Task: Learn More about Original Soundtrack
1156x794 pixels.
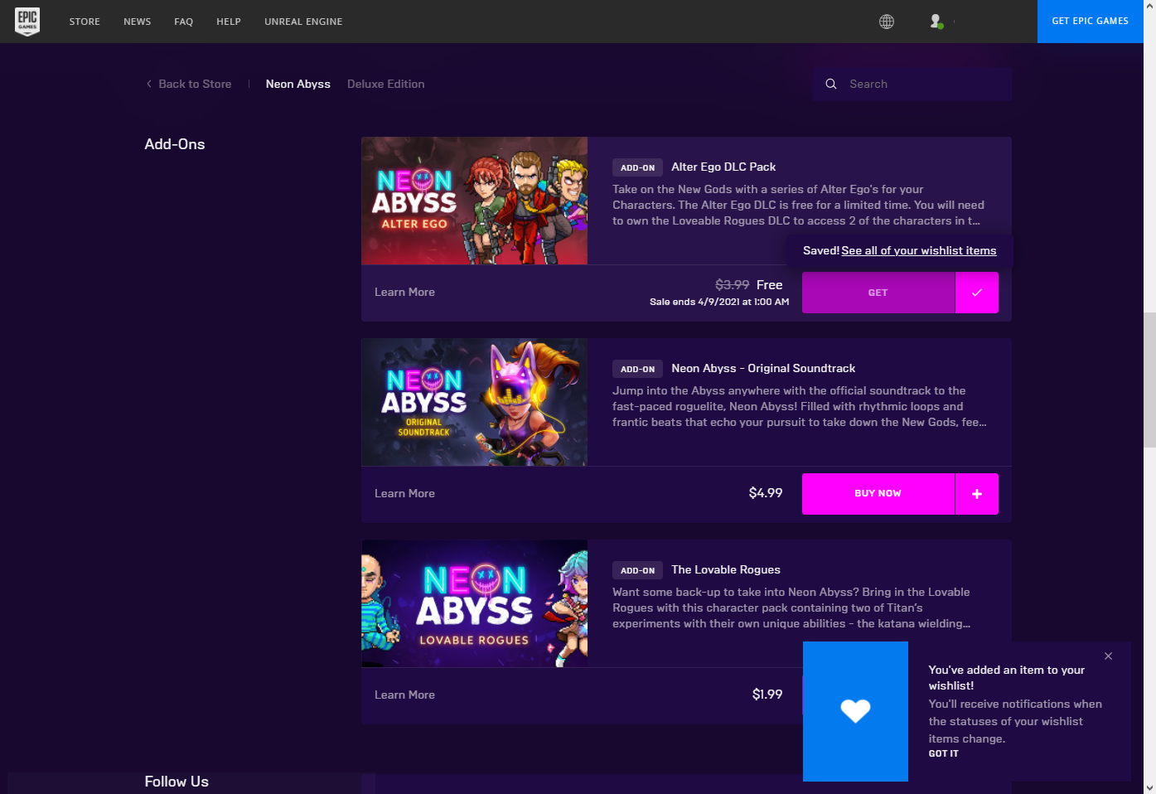Action: pyautogui.click(x=404, y=493)
